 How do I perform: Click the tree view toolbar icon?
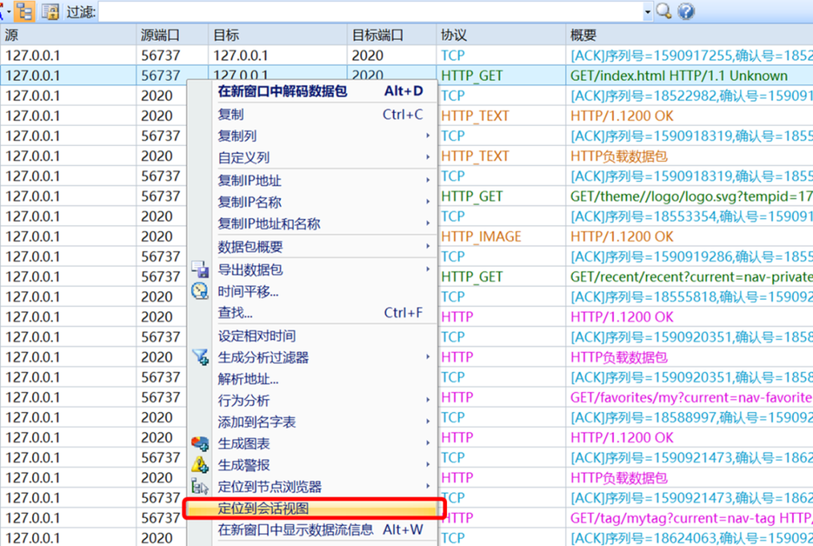pos(25,11)
